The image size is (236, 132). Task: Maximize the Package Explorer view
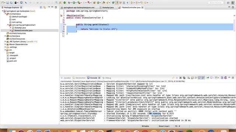coord(56,7)
